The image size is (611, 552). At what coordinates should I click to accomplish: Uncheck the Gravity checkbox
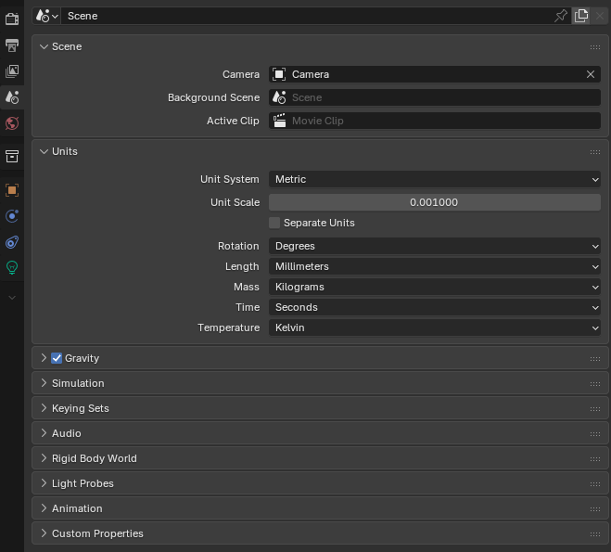pos(57,358)
